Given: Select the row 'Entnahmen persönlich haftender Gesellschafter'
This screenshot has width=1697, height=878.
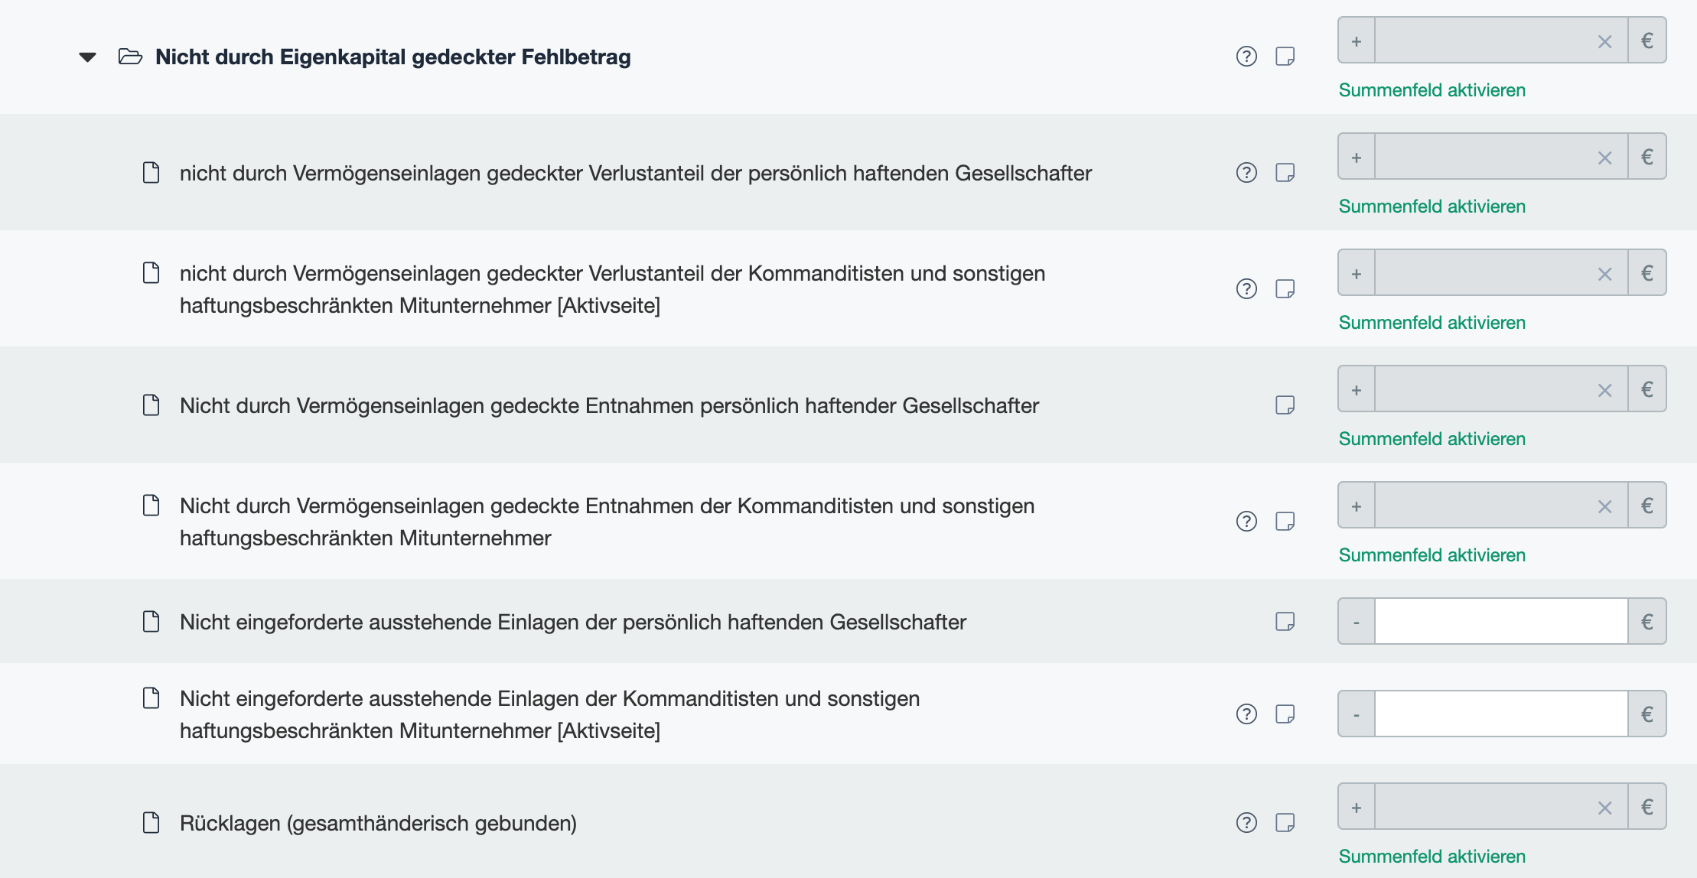Looking at the screenshot, I should 609,405.
